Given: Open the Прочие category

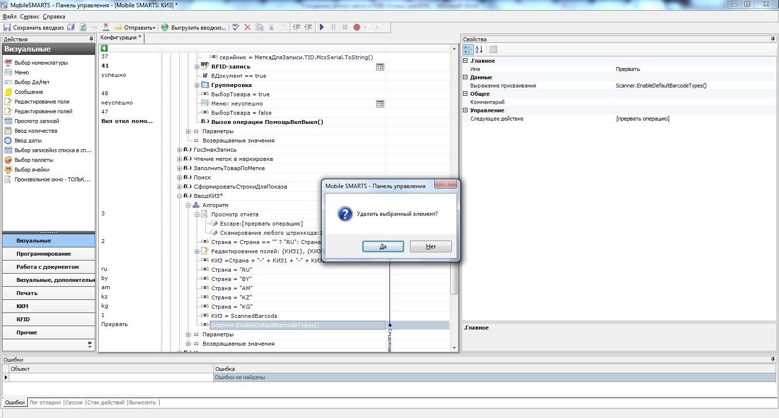Looking at the screenshot, I should pyautogui.click(x=49, y=332).
